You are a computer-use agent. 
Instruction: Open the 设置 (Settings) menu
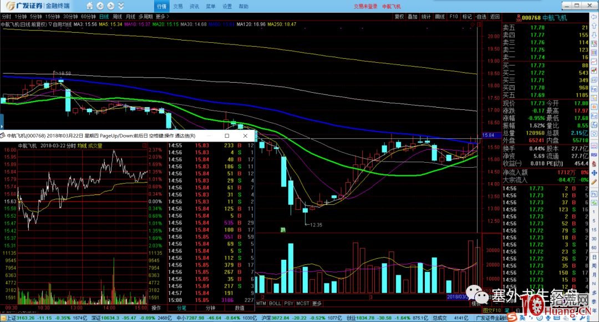tap(227, 7)
